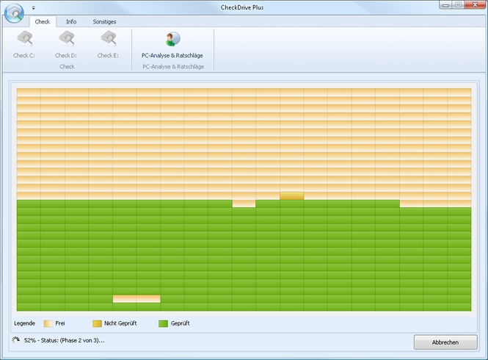Click the 'Frei' legend label
This screenshot has height=360, width=488.
60,323
